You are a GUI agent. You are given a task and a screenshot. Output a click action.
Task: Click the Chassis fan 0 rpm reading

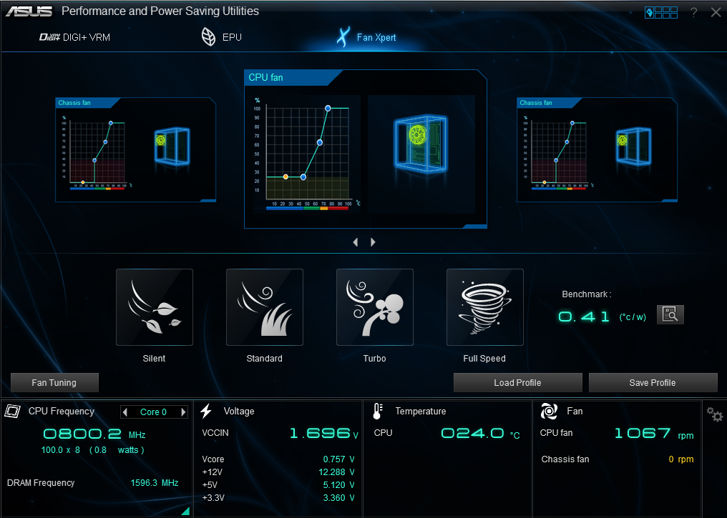tap(681, 459)
